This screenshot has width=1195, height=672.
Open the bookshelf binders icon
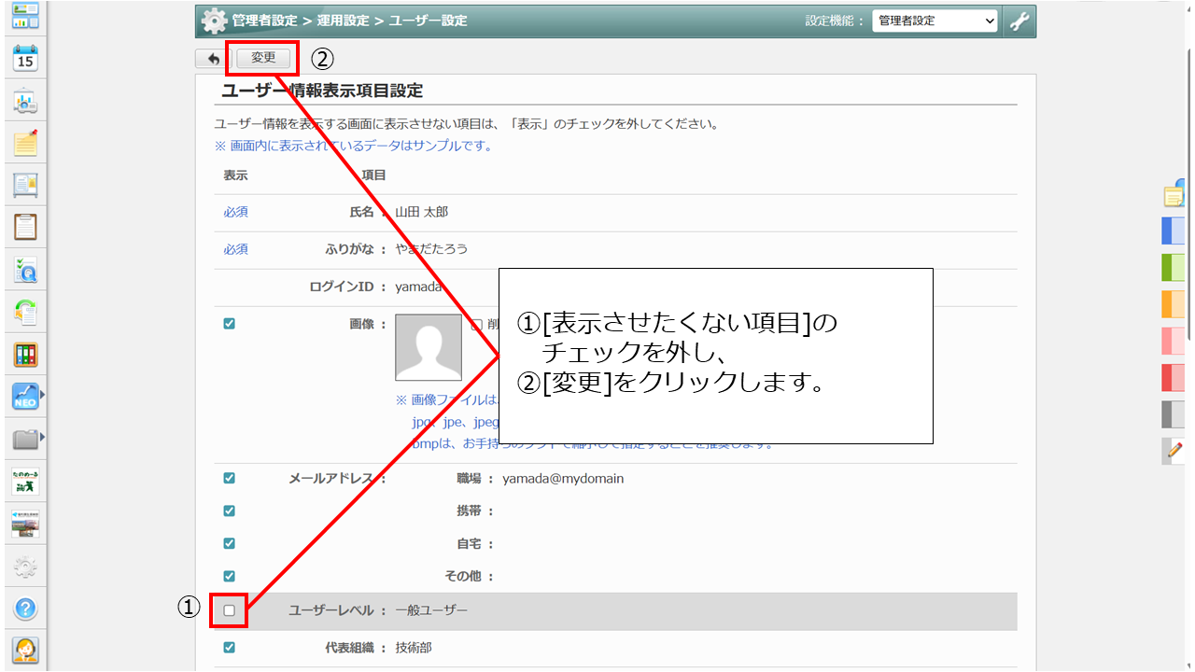click(x=25, y=355)
